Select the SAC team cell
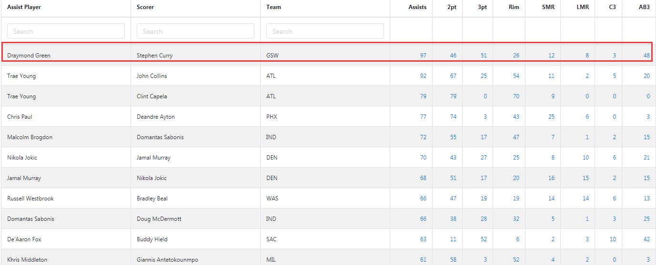Viewport: 656px width, 265px height. 325,239
